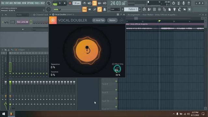Click the Play transport button
The height and width of the screenshot is (117, 208).
tap(60, 3)
